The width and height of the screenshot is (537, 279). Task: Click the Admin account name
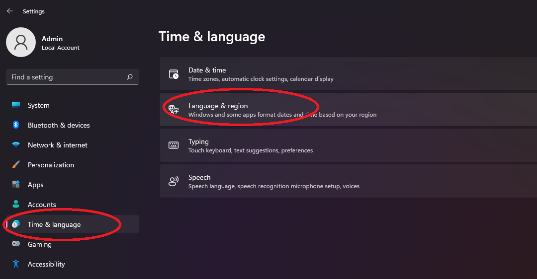(52, 39)
